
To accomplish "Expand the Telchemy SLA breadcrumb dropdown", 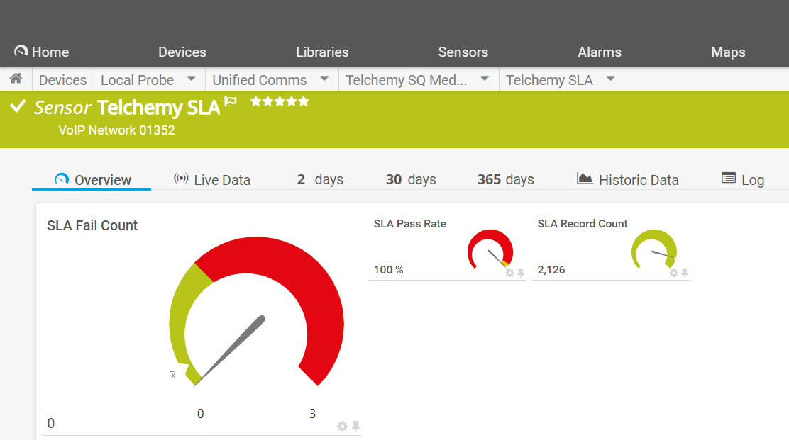I will [x=610, y=79].
